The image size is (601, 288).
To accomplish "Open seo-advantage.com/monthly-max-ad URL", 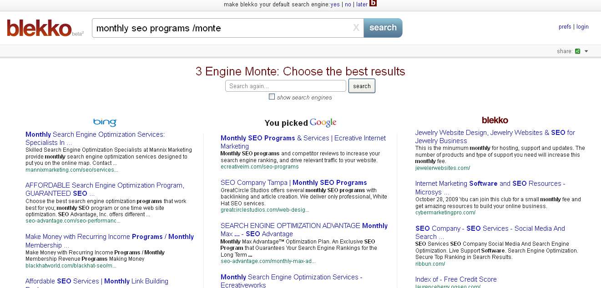I will pyautogui.click(x=268, y=261).
